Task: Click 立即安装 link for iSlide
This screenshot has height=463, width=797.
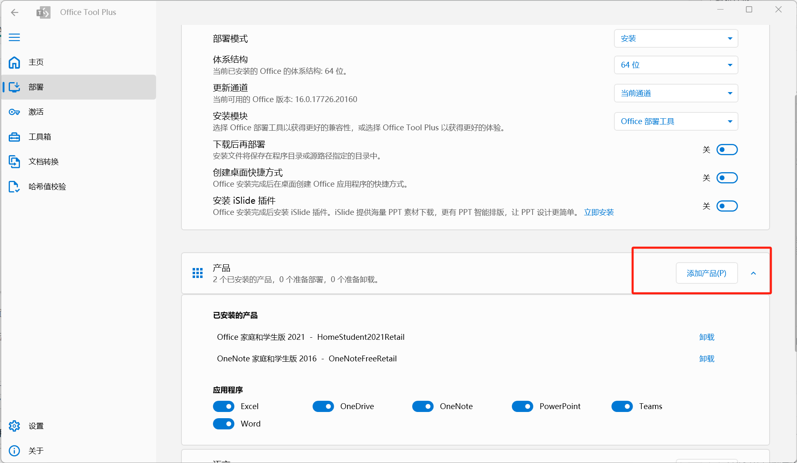Action: [599, 212]
